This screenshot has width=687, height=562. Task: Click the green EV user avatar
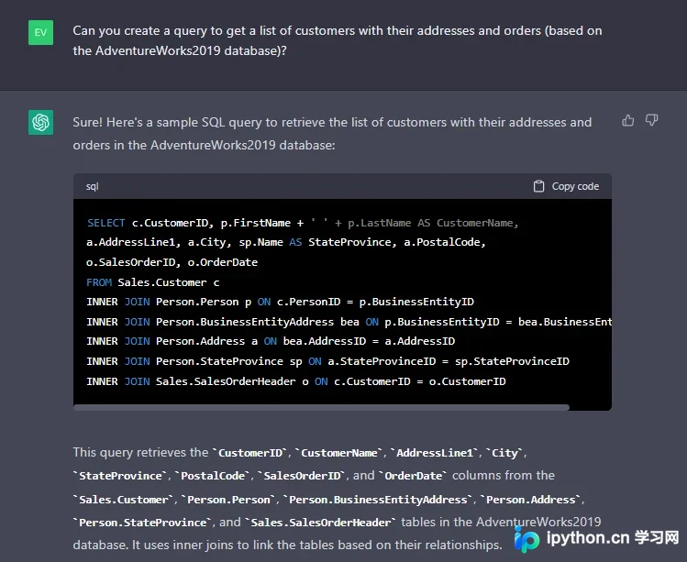tap(40, 32)
